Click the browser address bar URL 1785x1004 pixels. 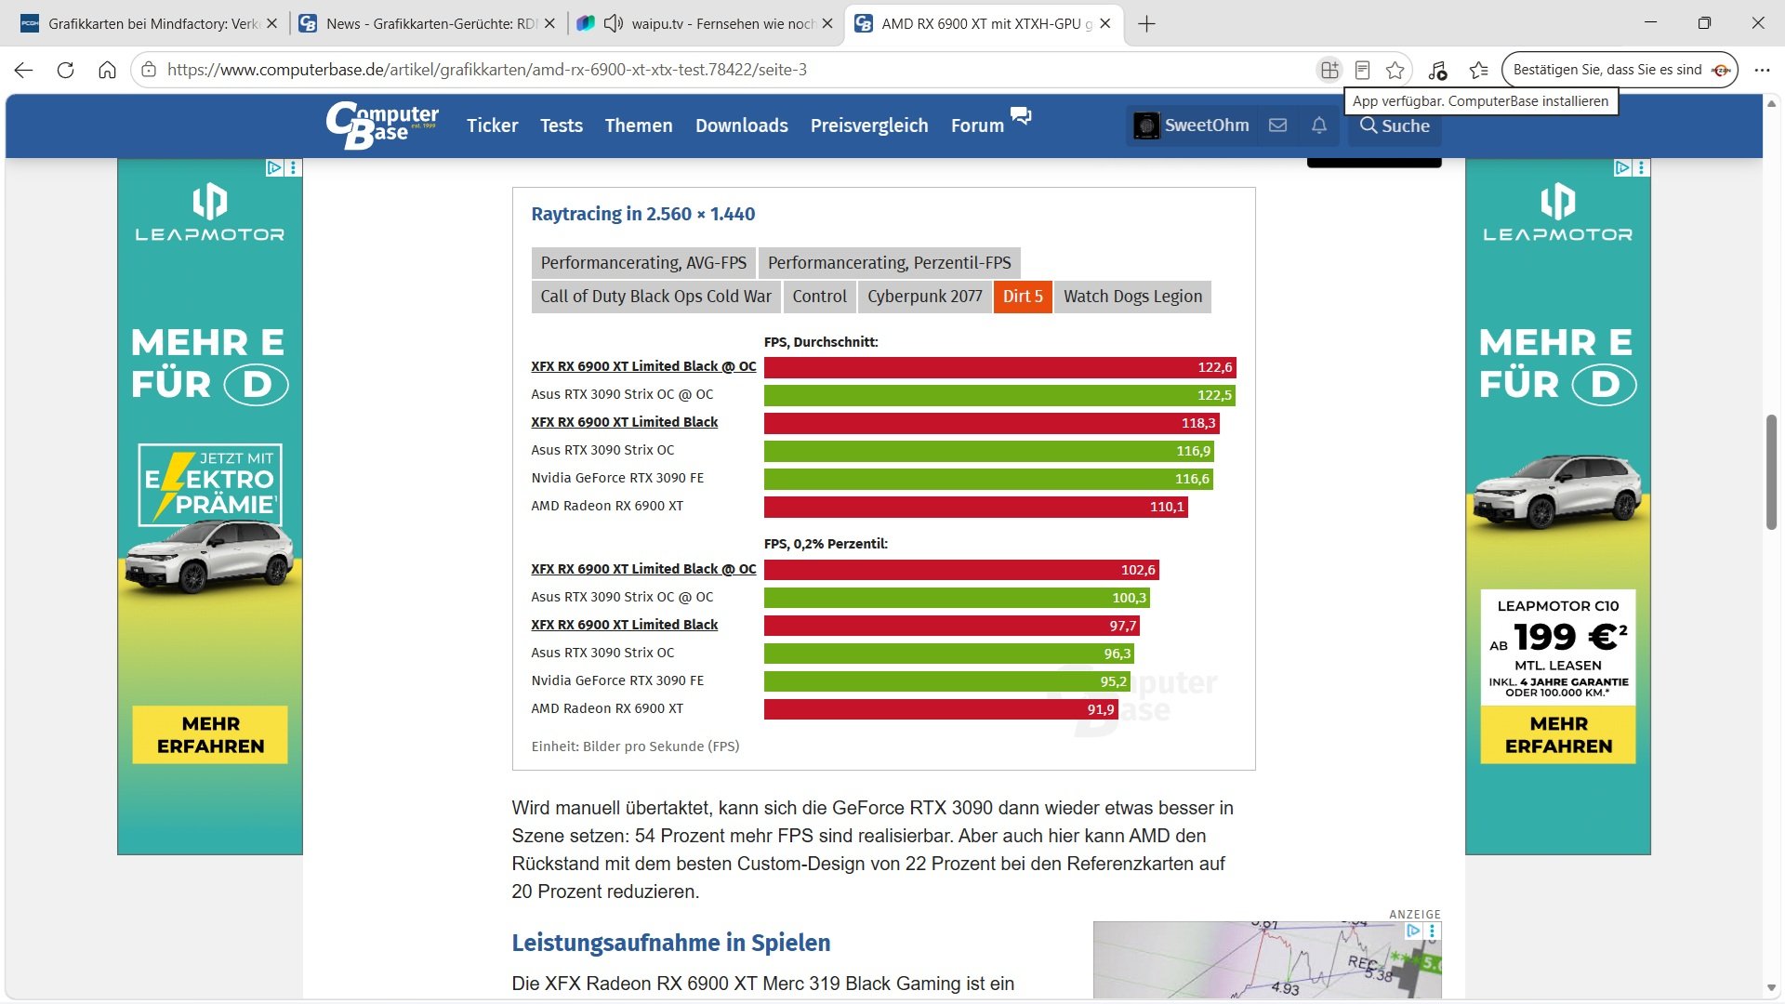pos(487,70)
